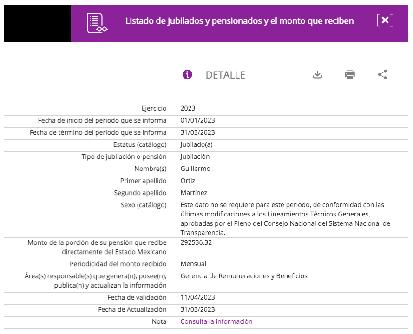Click the validation date 11/04/2023
Image resolution: width=413 pixels, height=334 pixels.
coord(197,297)
